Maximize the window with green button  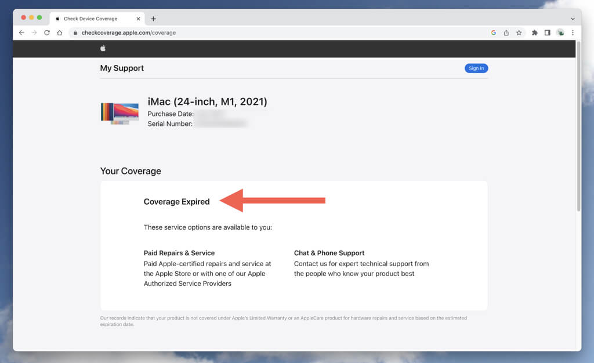click(39, 17)
